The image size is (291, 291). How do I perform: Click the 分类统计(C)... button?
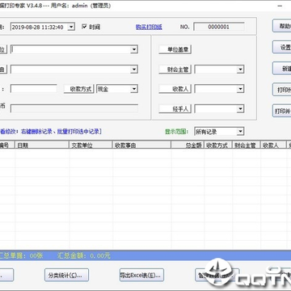[x=66, y=275]
